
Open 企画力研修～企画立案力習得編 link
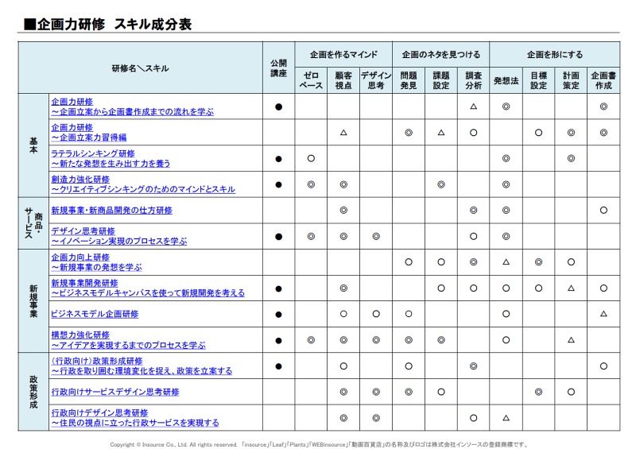[89, 133]
